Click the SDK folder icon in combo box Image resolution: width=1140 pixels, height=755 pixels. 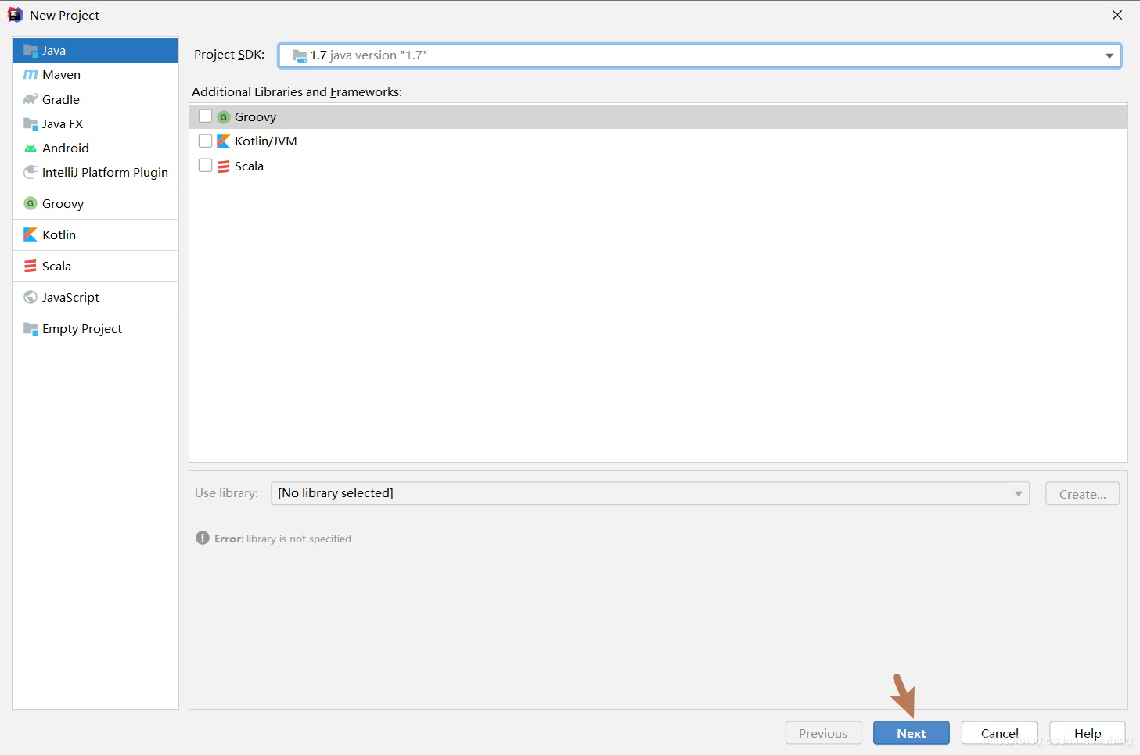pyautogui.click(x=300, y=55)
